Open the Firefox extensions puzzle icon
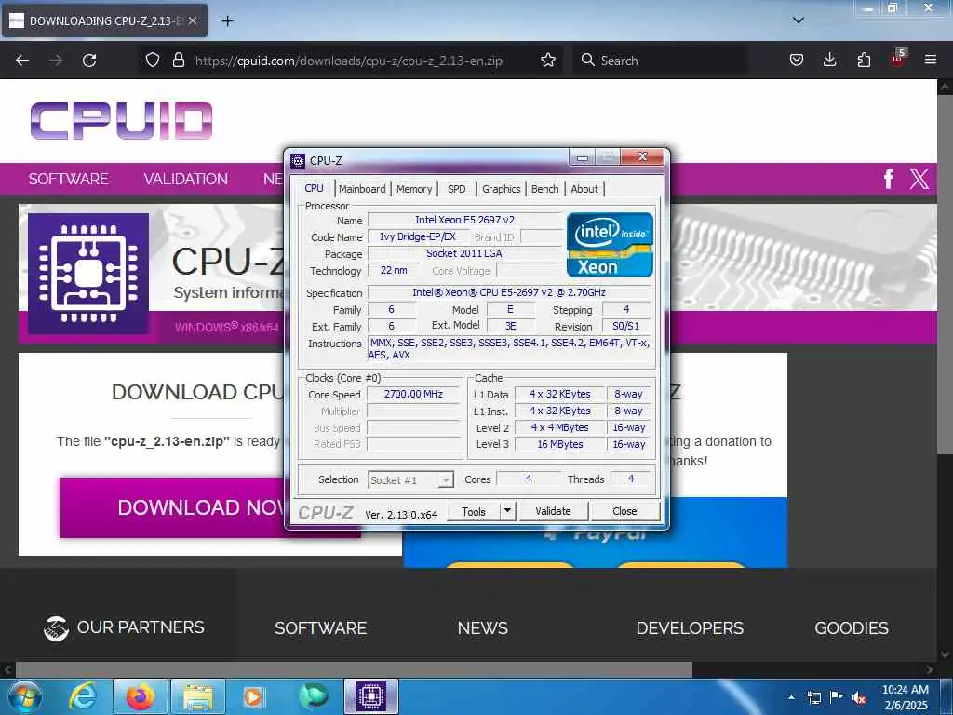The image size is (953, 715). [x=864, y=61]
